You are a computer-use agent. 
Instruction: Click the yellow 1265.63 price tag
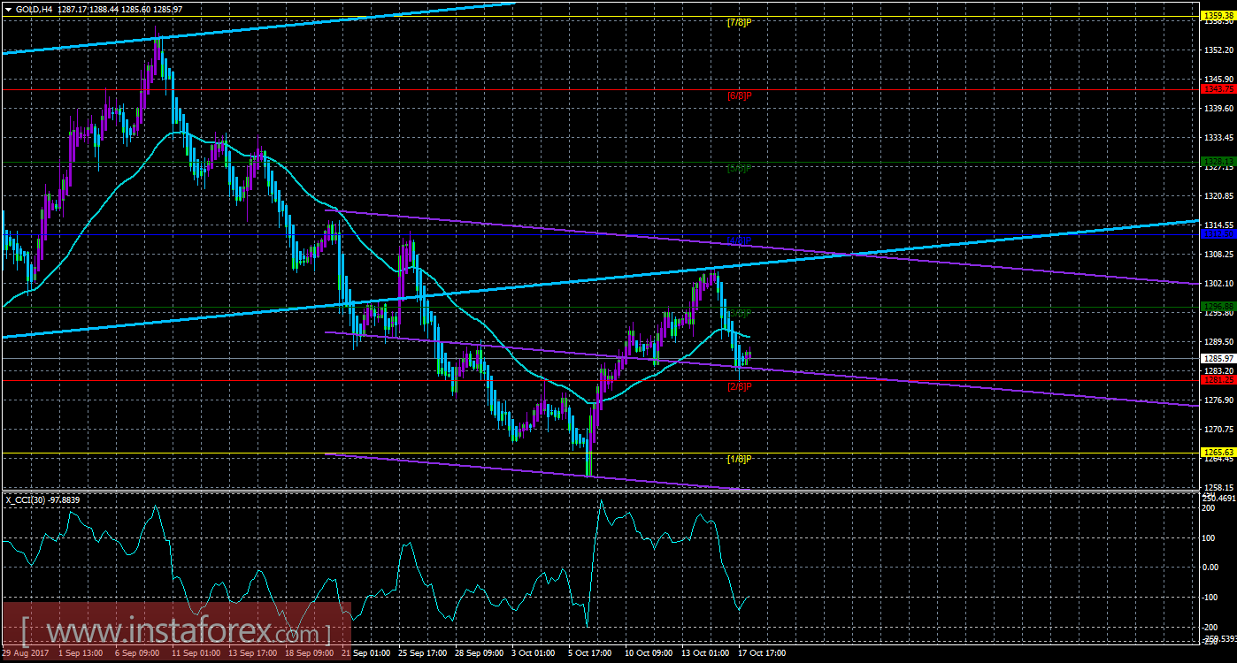click(1218, 453)
